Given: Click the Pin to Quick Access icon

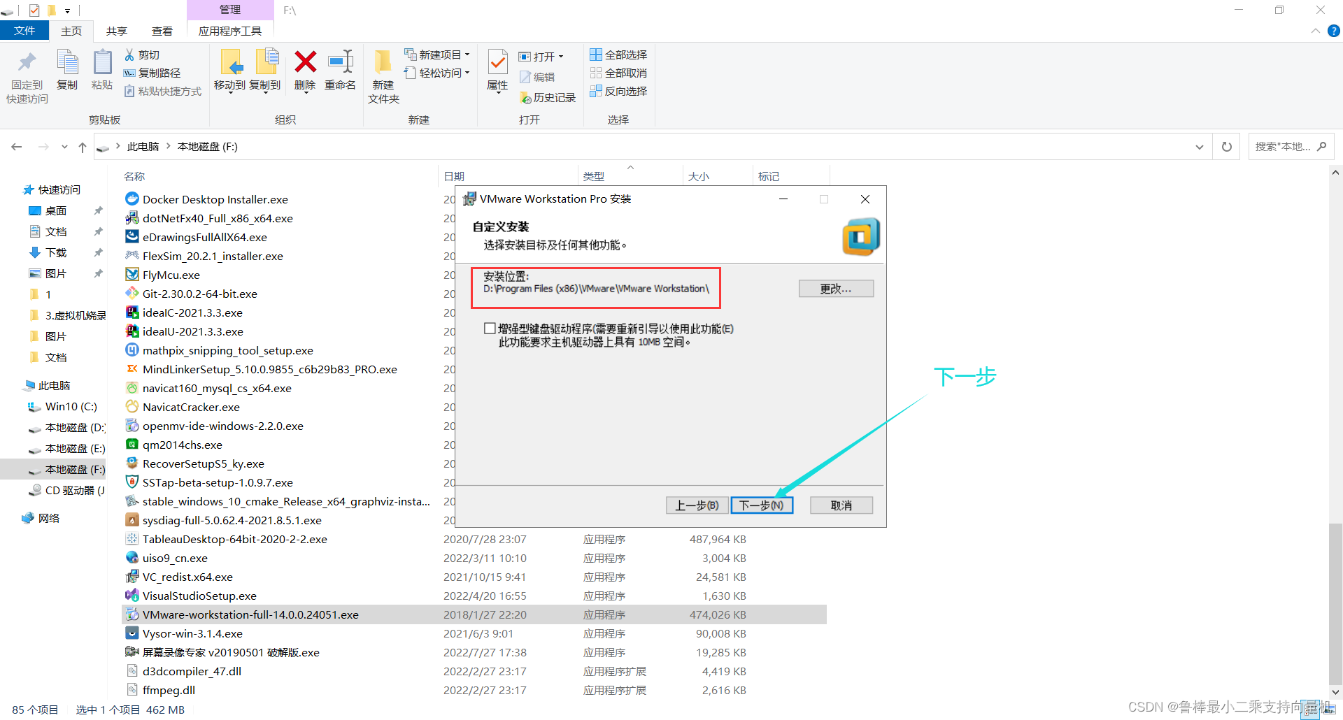Looking at the screenshot, I should coord(27,63).
